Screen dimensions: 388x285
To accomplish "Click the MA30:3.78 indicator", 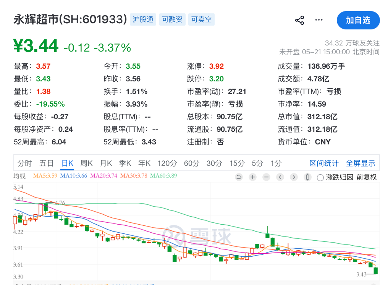I will 134,176.
